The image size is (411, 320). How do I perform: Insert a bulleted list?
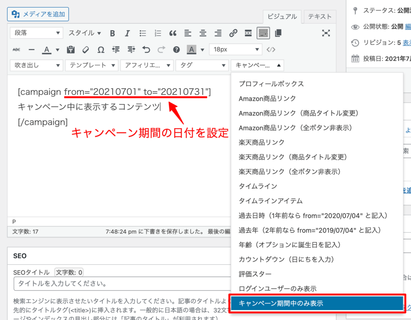click(142, 33)
